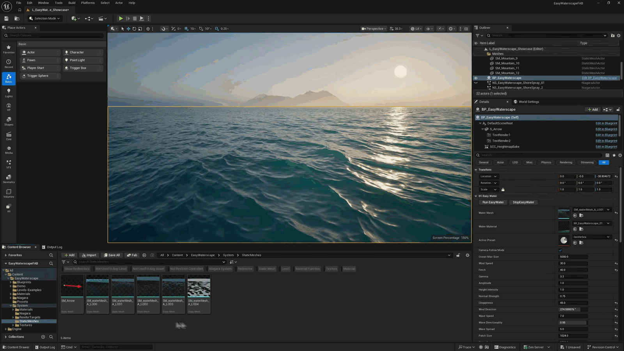
Task: Open the Build menu
Action: [x=72, y=3]
